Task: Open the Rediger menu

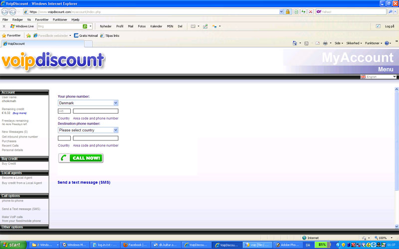Action: pyautogui.click(x=17, y=19)
